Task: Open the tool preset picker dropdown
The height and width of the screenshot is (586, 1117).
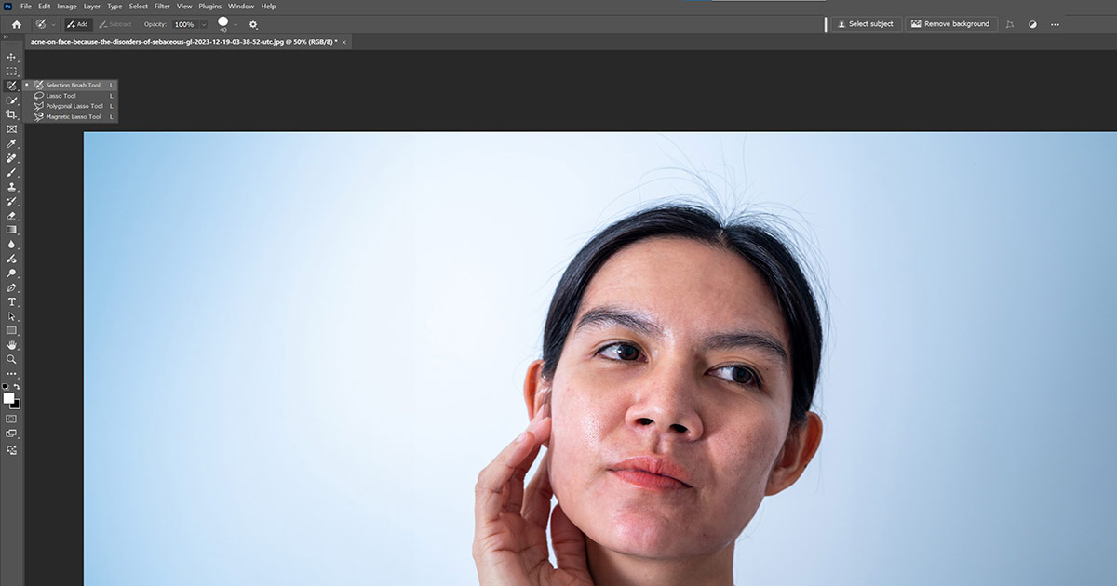Action: tap(53, 24)
